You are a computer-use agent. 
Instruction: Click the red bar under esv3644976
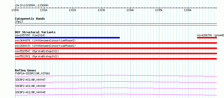tap(116, 43)
